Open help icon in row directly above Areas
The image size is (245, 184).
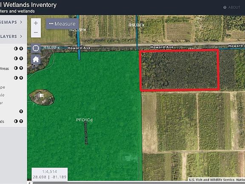tap(21, 58)
